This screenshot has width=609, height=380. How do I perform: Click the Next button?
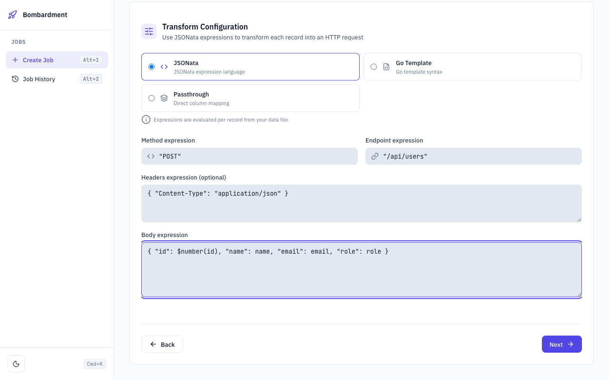point(561,344)
